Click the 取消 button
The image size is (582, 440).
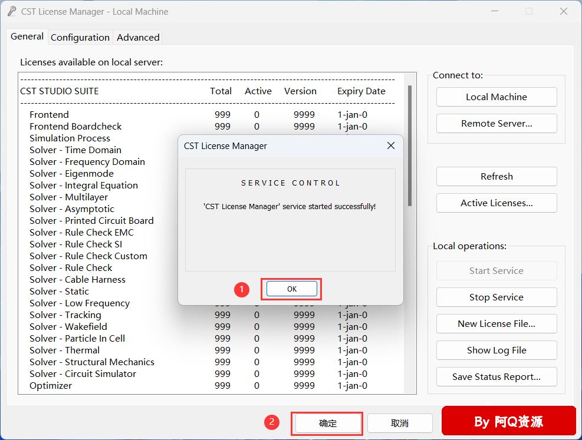point(400,423)
